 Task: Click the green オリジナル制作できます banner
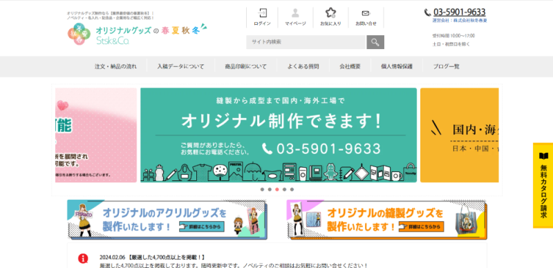[x=279, y=135]
